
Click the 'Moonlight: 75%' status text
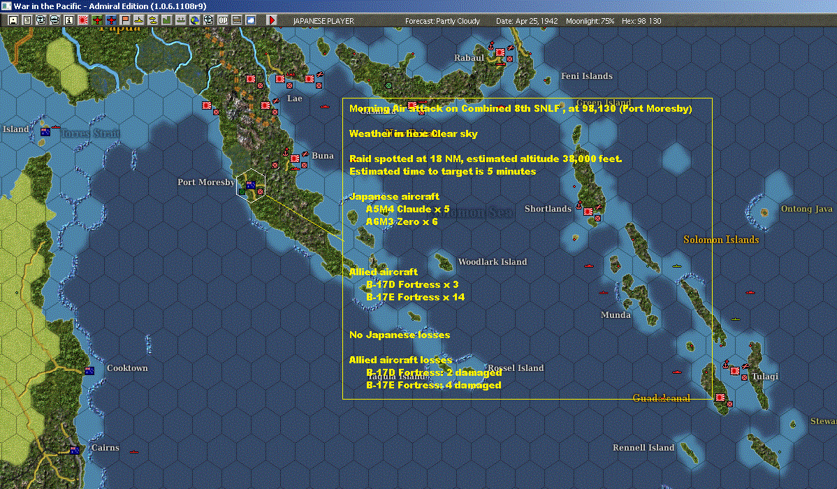590,21
